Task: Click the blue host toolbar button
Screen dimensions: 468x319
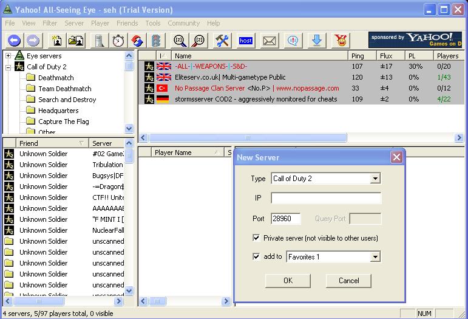Action: (x=246, y=40)
